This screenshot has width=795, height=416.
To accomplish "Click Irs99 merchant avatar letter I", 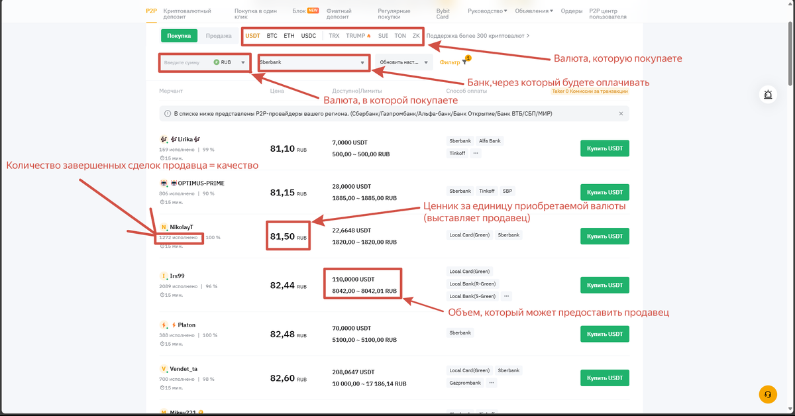I will point(164,276).
